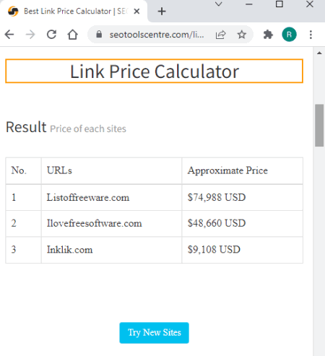View site information via lock icon
Viewport: 325px width, 356px height.
99,35
